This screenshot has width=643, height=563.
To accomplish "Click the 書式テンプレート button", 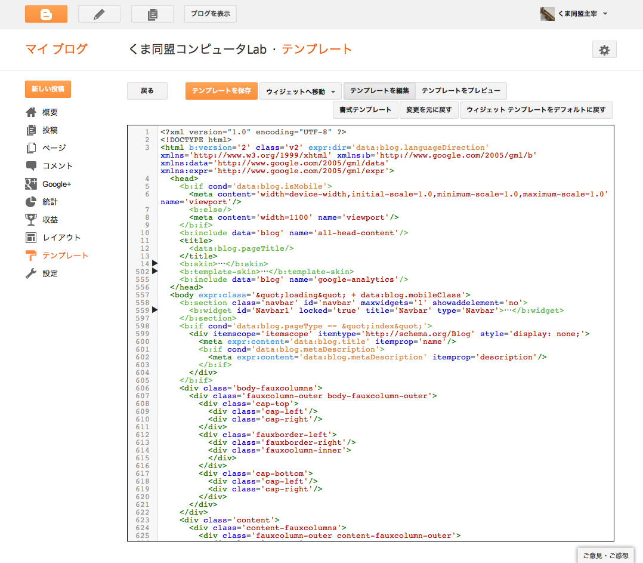I will (366, 110).
